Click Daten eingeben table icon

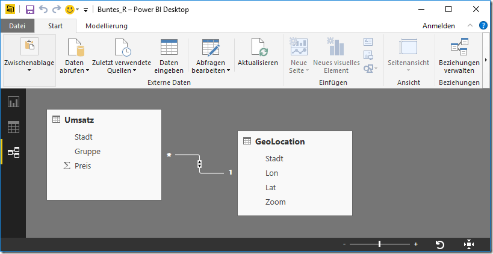click(x=169, y=47)
